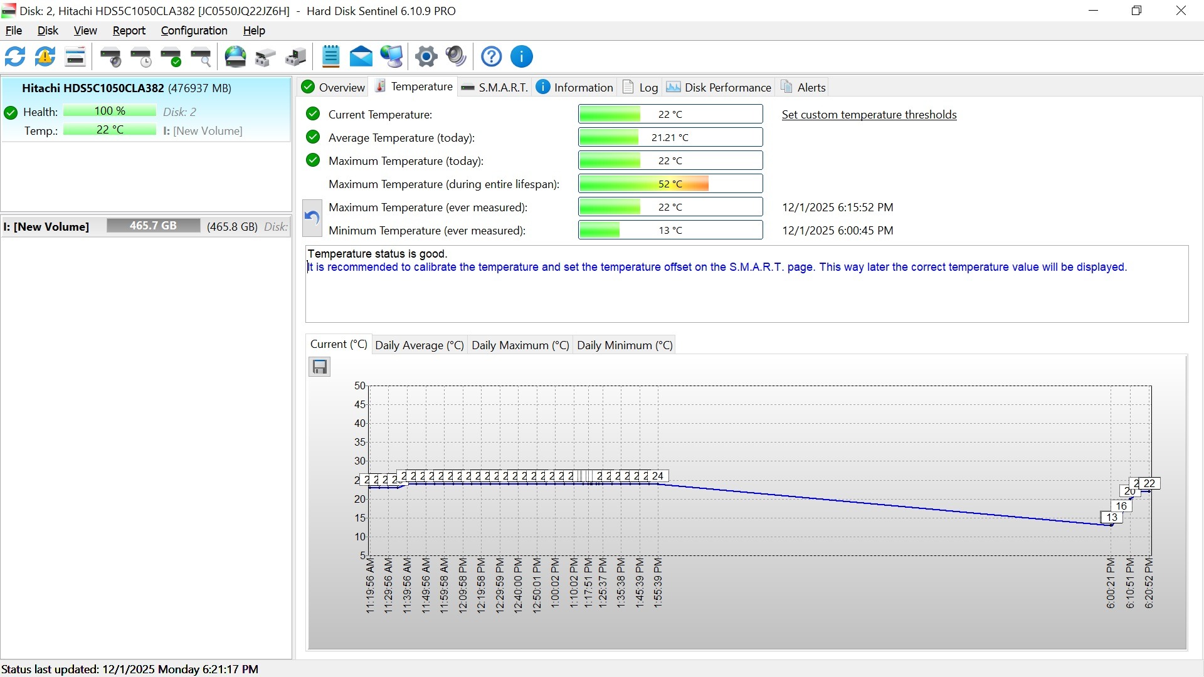Image resolution: width=1204 pixels, height=677 pixels.
Task: Switch to the Disk Performance tab
Action: point(719,87)
